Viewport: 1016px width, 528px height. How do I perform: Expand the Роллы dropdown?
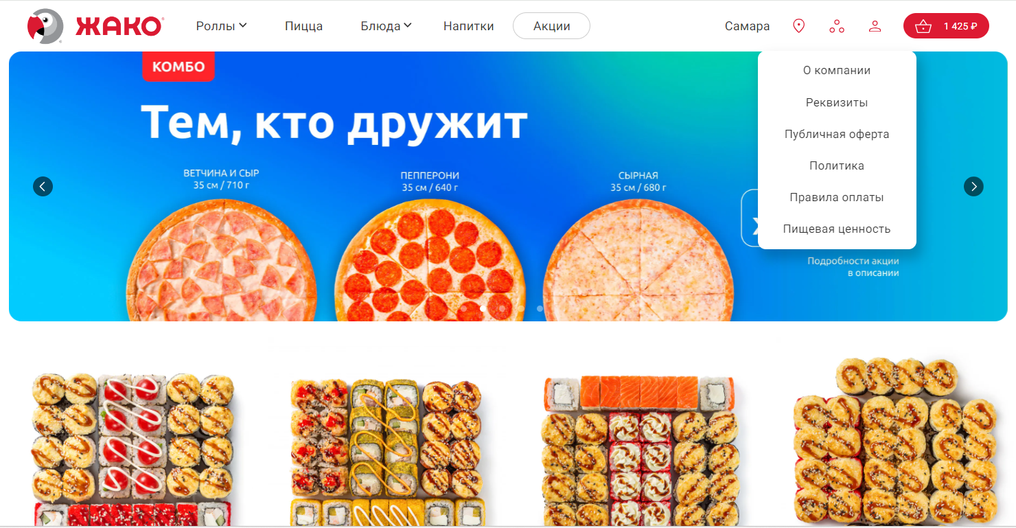(x=221, y=26)
